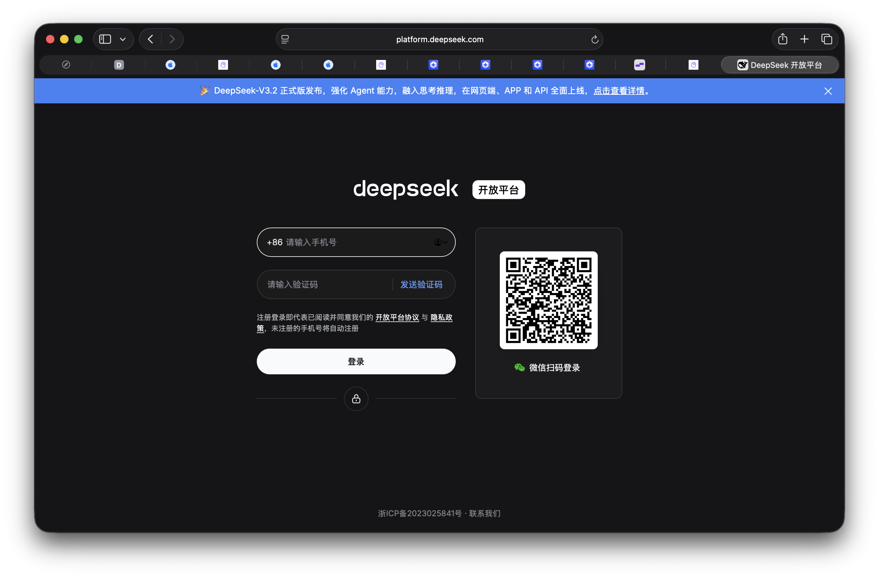
Task: Open a new tab with the plus icon
Action: point(805,39)
